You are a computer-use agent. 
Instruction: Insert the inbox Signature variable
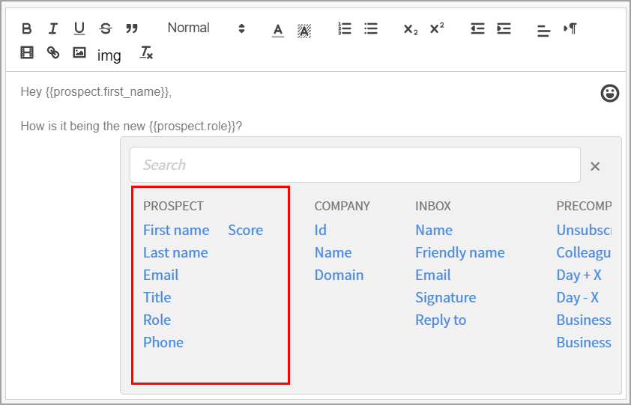(445, 297)
